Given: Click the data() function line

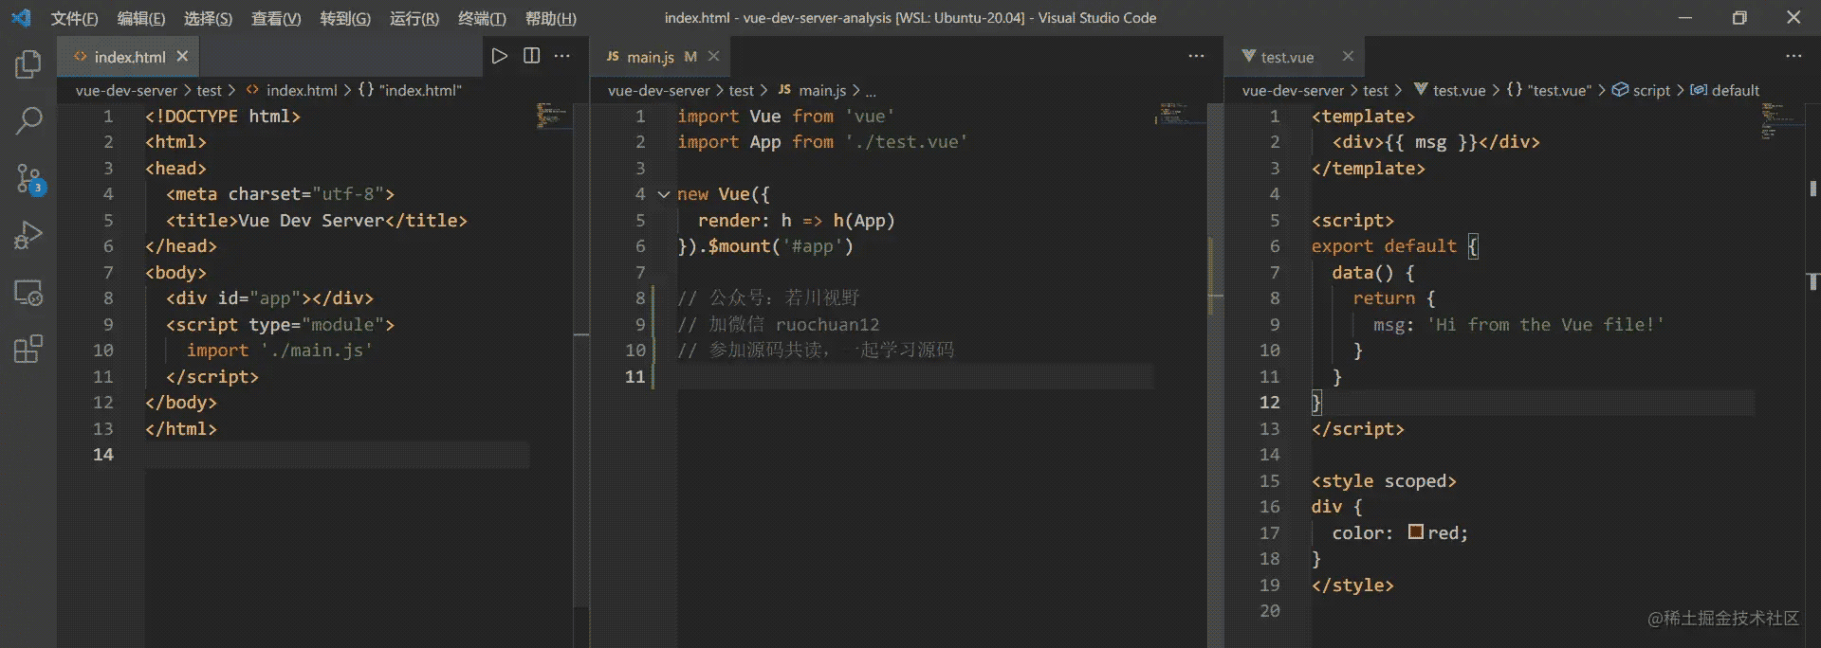Looking at the screenshot, I should click(1373, 273).
